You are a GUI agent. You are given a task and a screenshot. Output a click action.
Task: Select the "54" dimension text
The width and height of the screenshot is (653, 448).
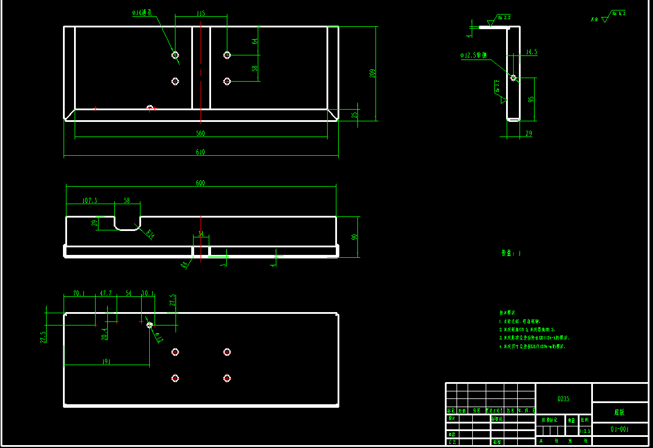click(129, 293)
